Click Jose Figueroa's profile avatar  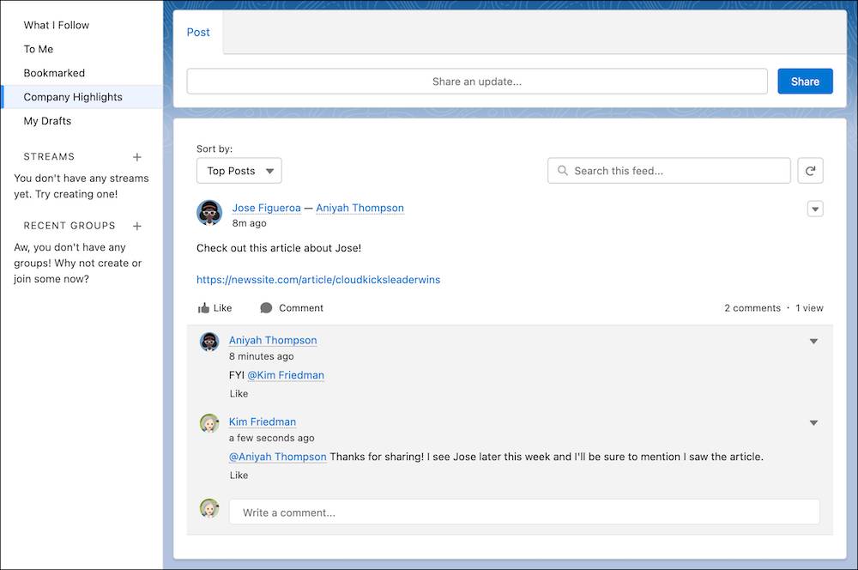(209, 213)
